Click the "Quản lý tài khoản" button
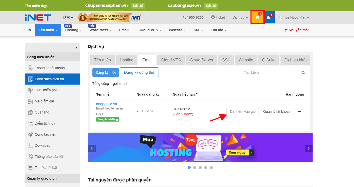The image size is (354, 187). point(277,111)
